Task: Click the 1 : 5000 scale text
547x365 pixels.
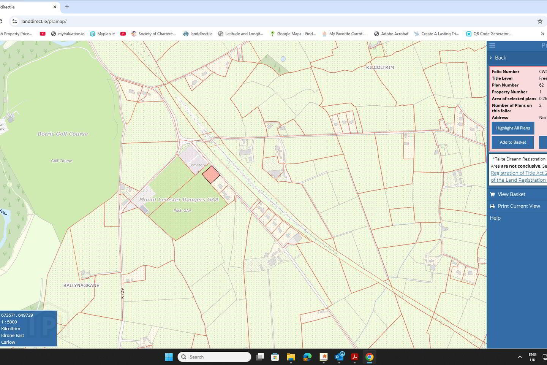Action: [9, 322]
